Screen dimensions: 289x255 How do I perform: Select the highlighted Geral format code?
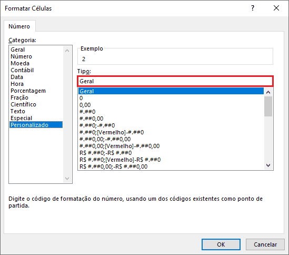click(x=171, y=91)
